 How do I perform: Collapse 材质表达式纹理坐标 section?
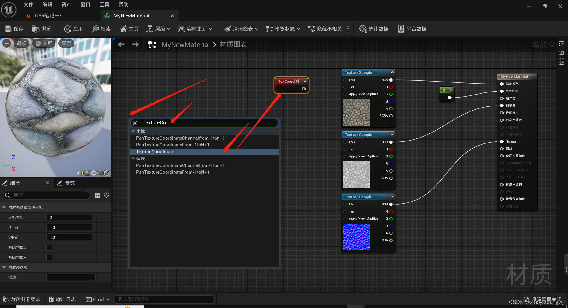tap(4, 207)
